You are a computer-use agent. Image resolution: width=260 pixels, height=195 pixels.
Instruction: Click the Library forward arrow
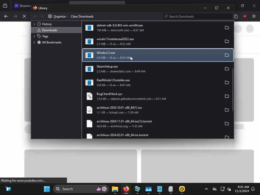tap(42, 16)
